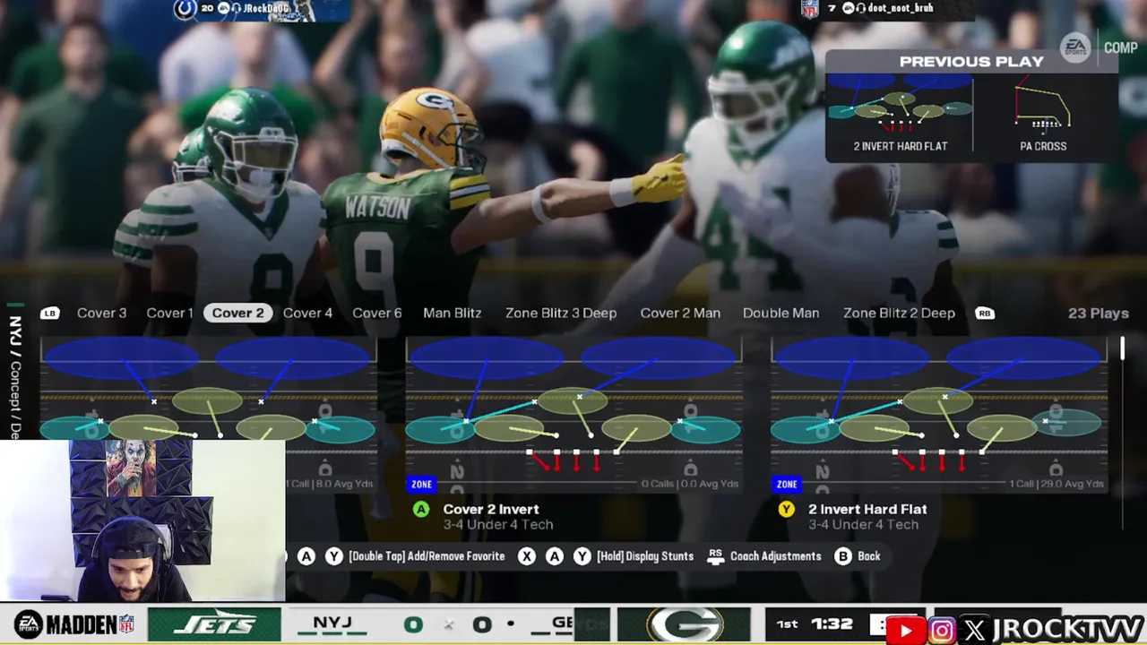The width and height of the screenshot is (1147, 645).
Task: Click the Y icon before Add/Remove Favorite
Action: coord(333,556)
